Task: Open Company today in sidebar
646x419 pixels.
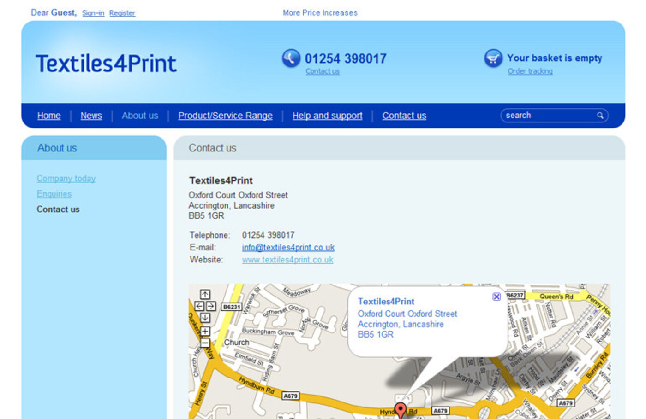Action: coord(66,178)
